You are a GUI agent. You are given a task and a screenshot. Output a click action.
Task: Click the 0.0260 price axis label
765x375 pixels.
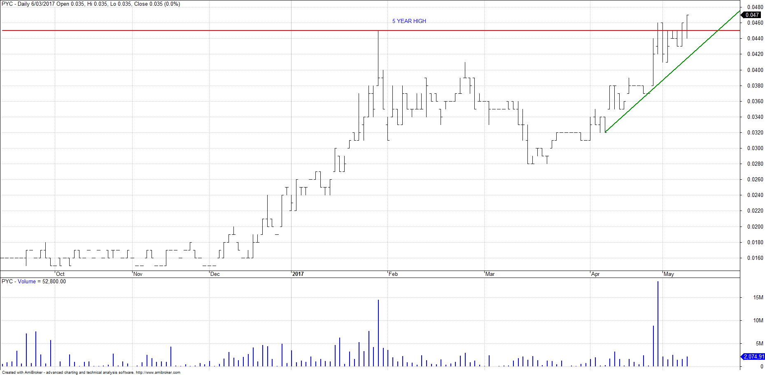pos(755,179)
